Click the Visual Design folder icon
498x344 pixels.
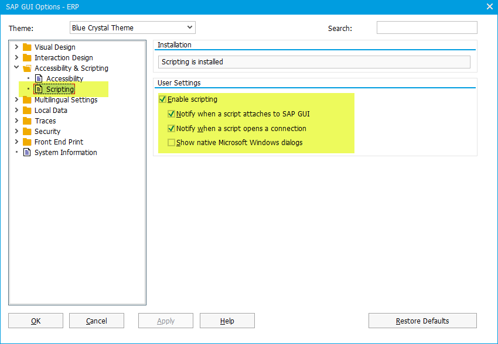(x=27, y=47)
